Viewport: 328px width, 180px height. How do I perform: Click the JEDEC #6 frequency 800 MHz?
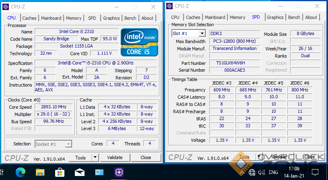click(x=300, y=90)
